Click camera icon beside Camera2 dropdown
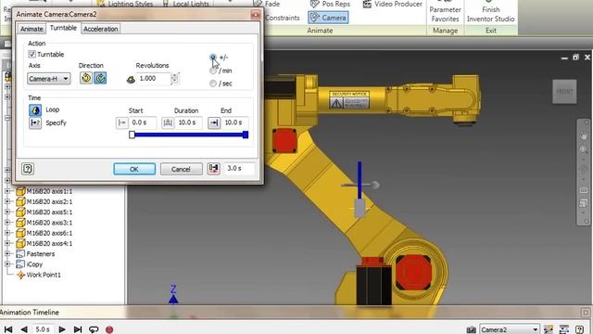 click(472, 329)
